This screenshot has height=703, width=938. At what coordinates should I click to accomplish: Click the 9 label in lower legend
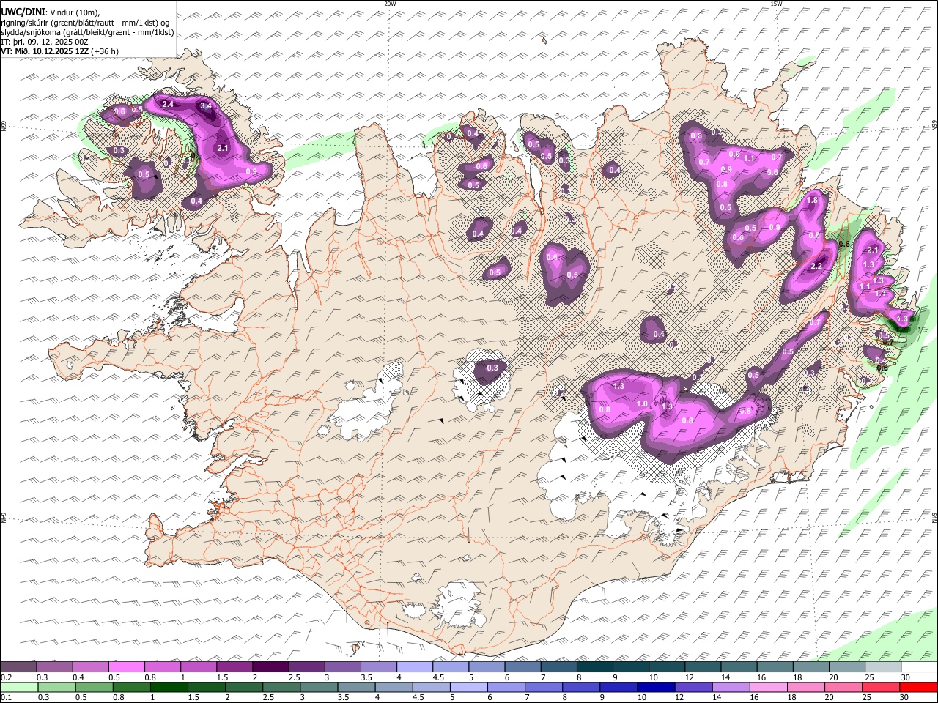[604, 698]
